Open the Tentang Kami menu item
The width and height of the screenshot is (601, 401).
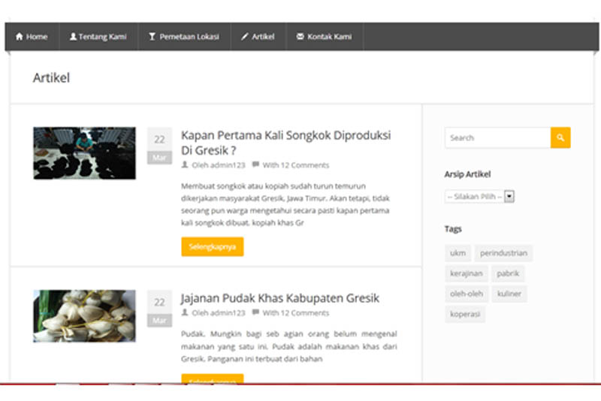click(x=98, y=37)
